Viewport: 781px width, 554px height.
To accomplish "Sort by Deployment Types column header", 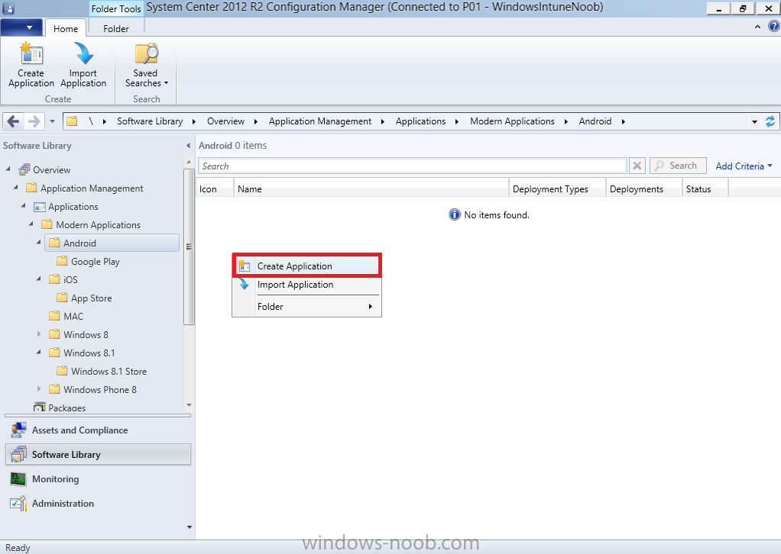I will [557, 189].
